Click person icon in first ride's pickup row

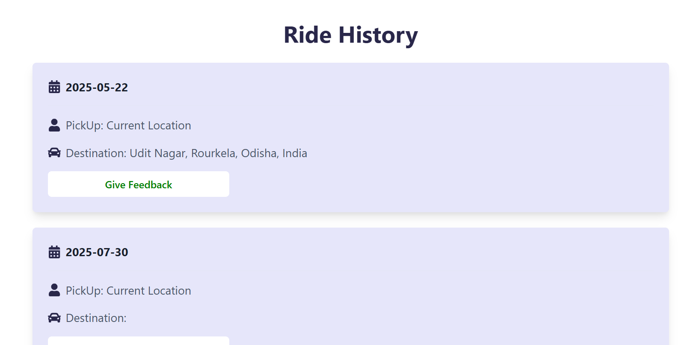(54, 126)
